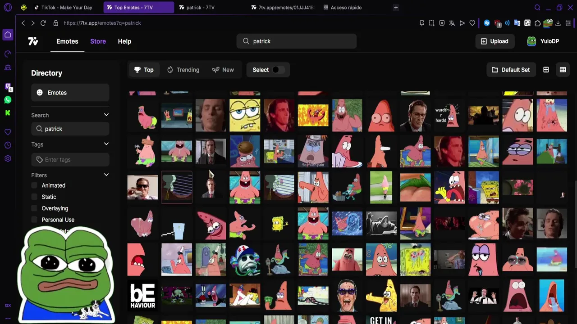
Task: Switch to TikTok - Make Your Day tab
Action: (63, 8)
